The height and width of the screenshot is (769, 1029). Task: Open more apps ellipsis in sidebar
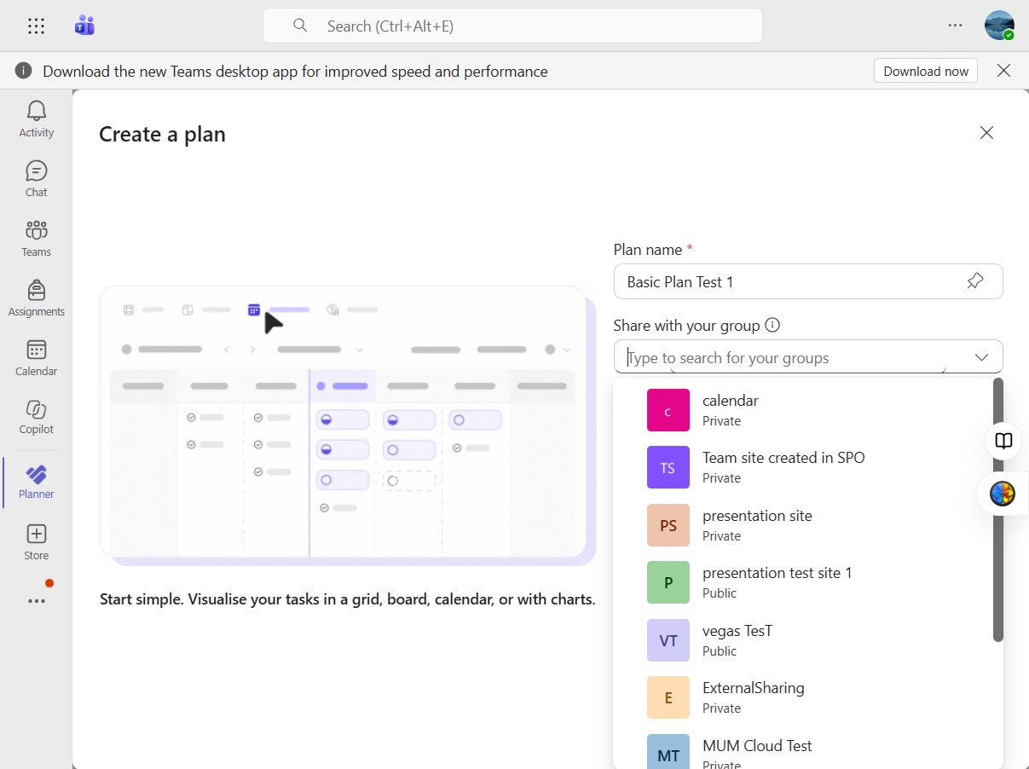click(36, 601)
